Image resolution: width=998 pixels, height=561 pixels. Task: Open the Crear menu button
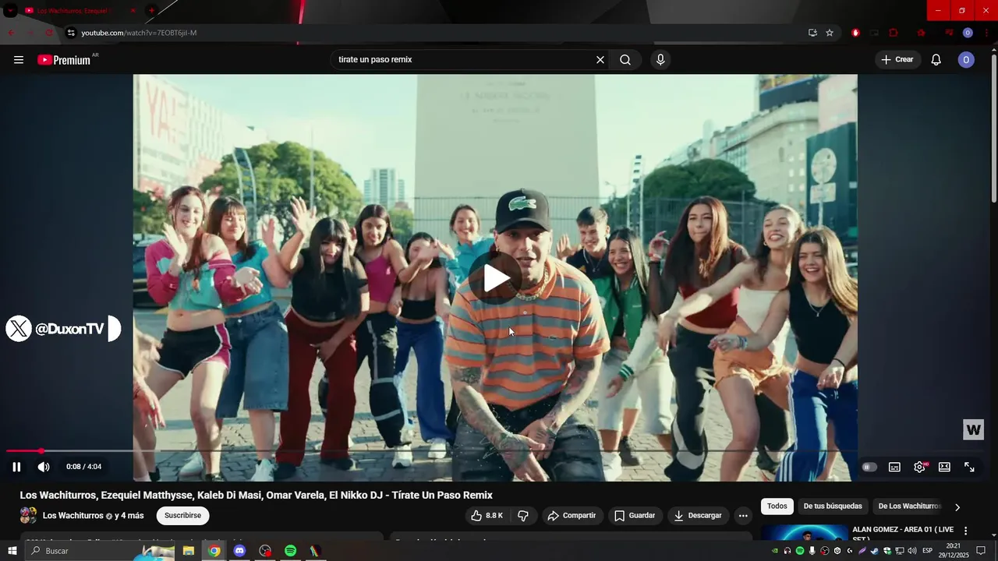pyautogui.click(x=897, y=60)
